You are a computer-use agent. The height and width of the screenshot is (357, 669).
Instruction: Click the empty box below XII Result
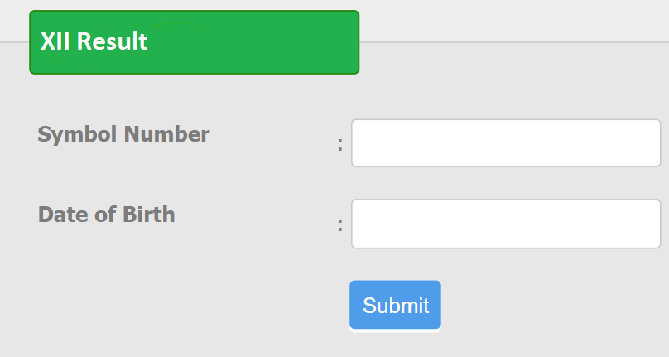pos(506,143)
